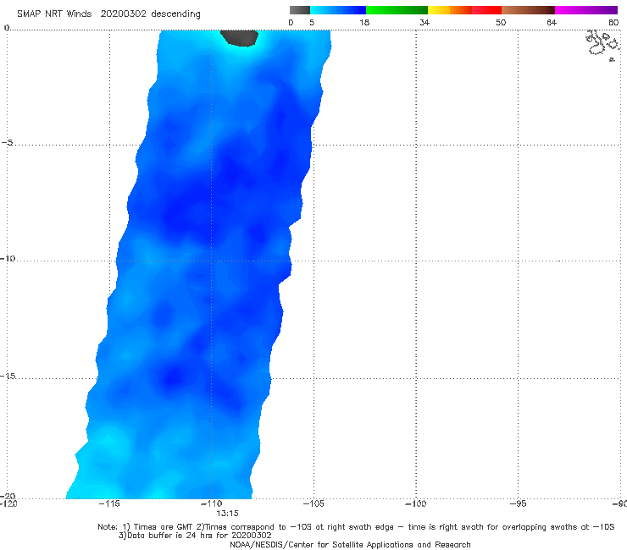Click the color bar label '5'
Image resolution: width=627 pixels, height=550 pixels.
(312, 22)
